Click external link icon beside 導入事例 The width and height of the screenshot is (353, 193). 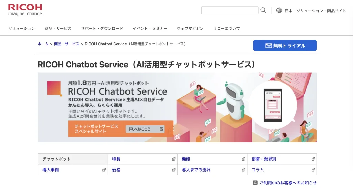point(104,170)
